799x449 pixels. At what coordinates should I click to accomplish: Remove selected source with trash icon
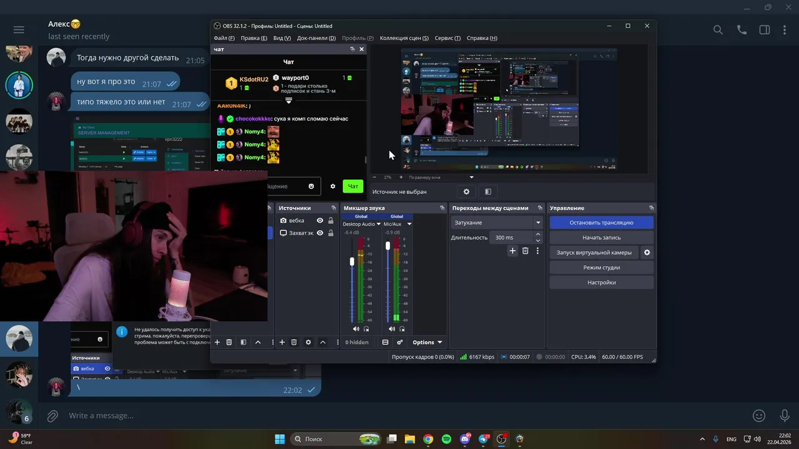pyautogui.click(x=294, y=342)
